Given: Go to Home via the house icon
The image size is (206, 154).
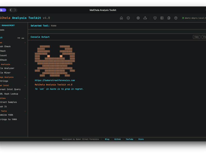Looking at the screenshot, I should coord(121,18).
